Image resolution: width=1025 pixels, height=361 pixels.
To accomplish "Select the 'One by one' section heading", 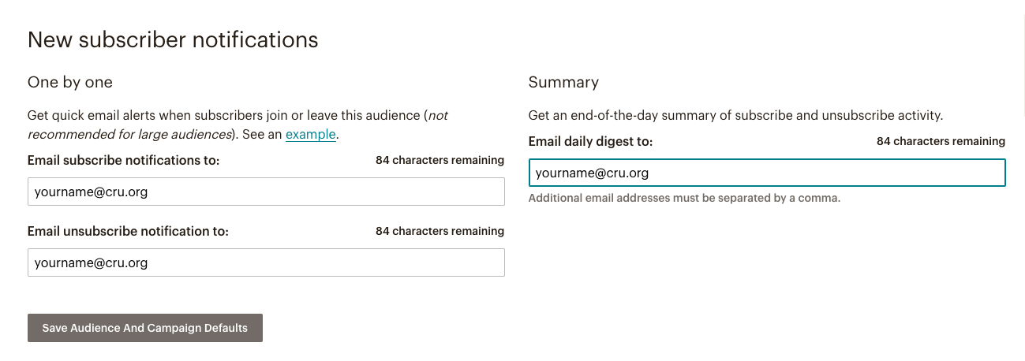I will click(x=70, y=82).
